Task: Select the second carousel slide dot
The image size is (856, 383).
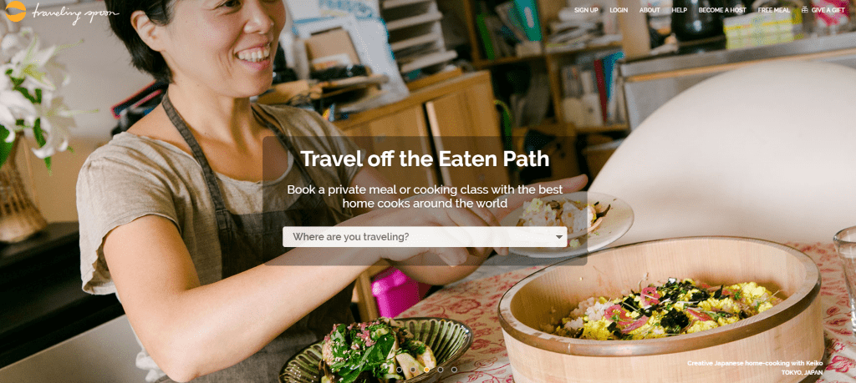Action: pos(413,370)
